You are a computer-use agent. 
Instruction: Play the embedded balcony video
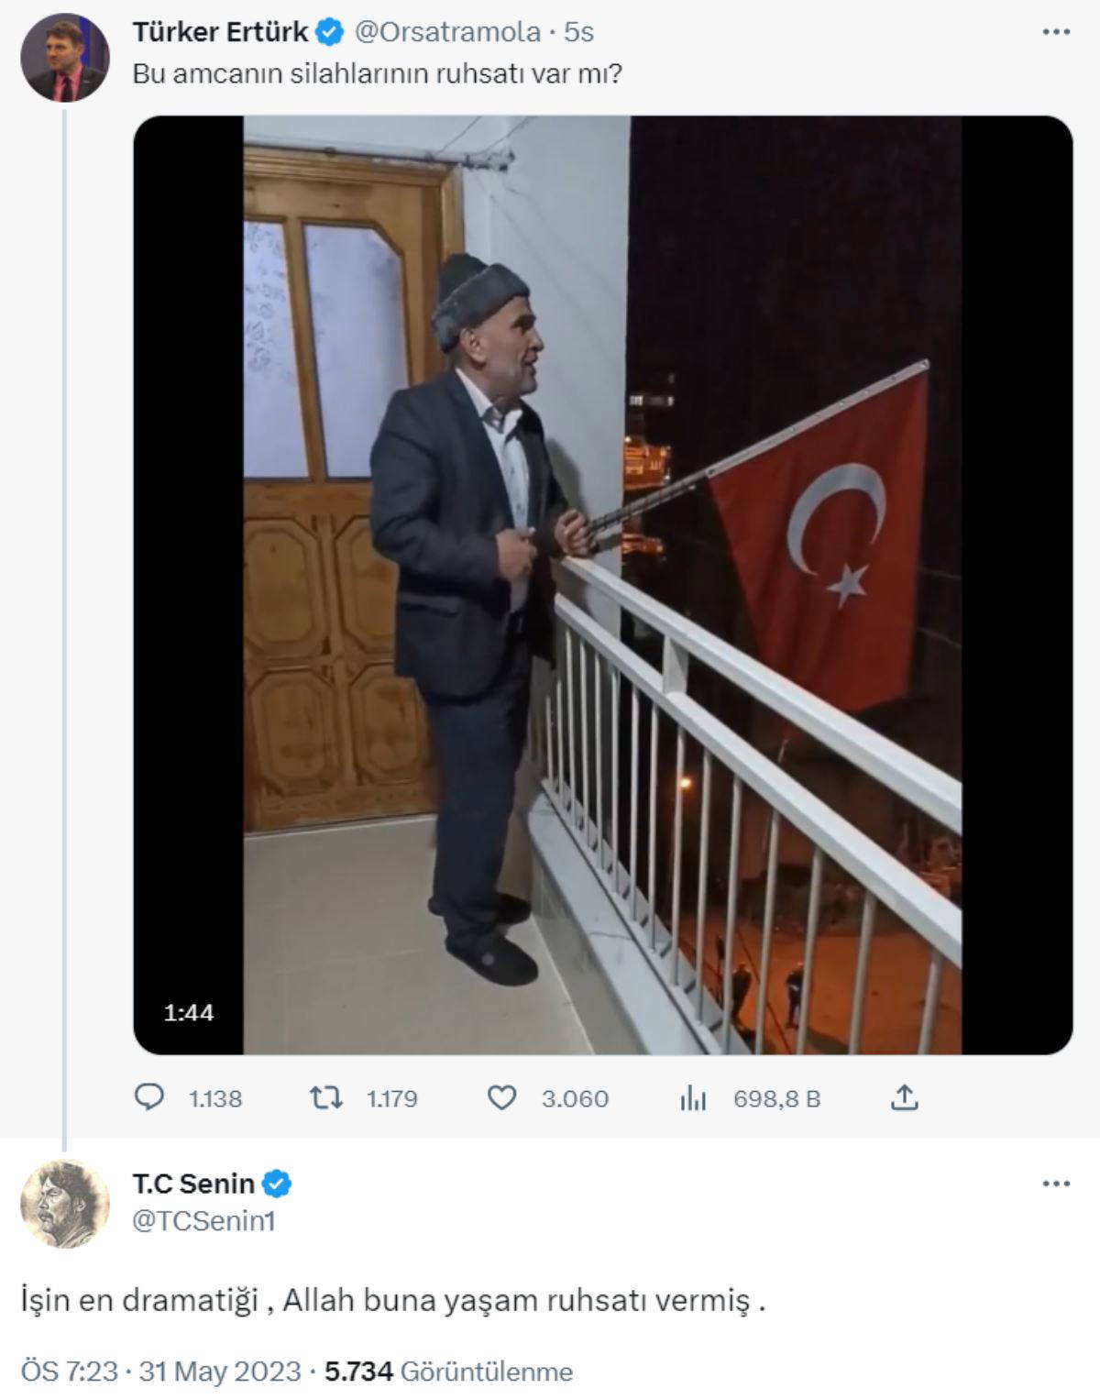(602, 585)
